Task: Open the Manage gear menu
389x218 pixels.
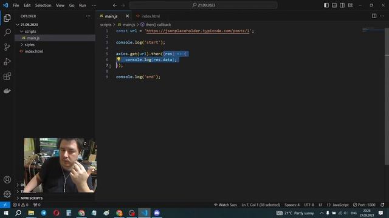Action: [x=7, y=194]
